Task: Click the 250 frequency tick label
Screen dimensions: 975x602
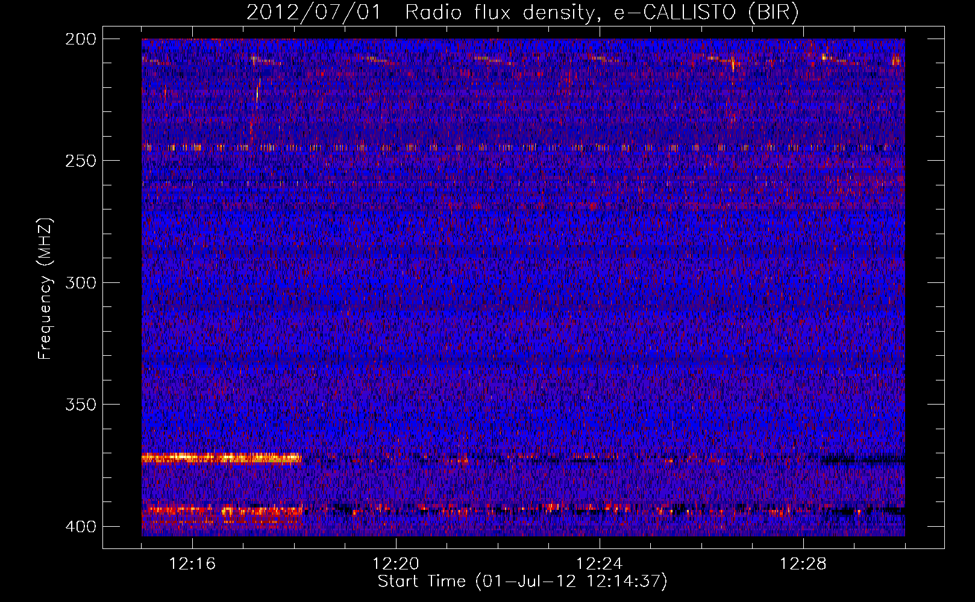Action: pyautogui.click(x=80, y=161)
